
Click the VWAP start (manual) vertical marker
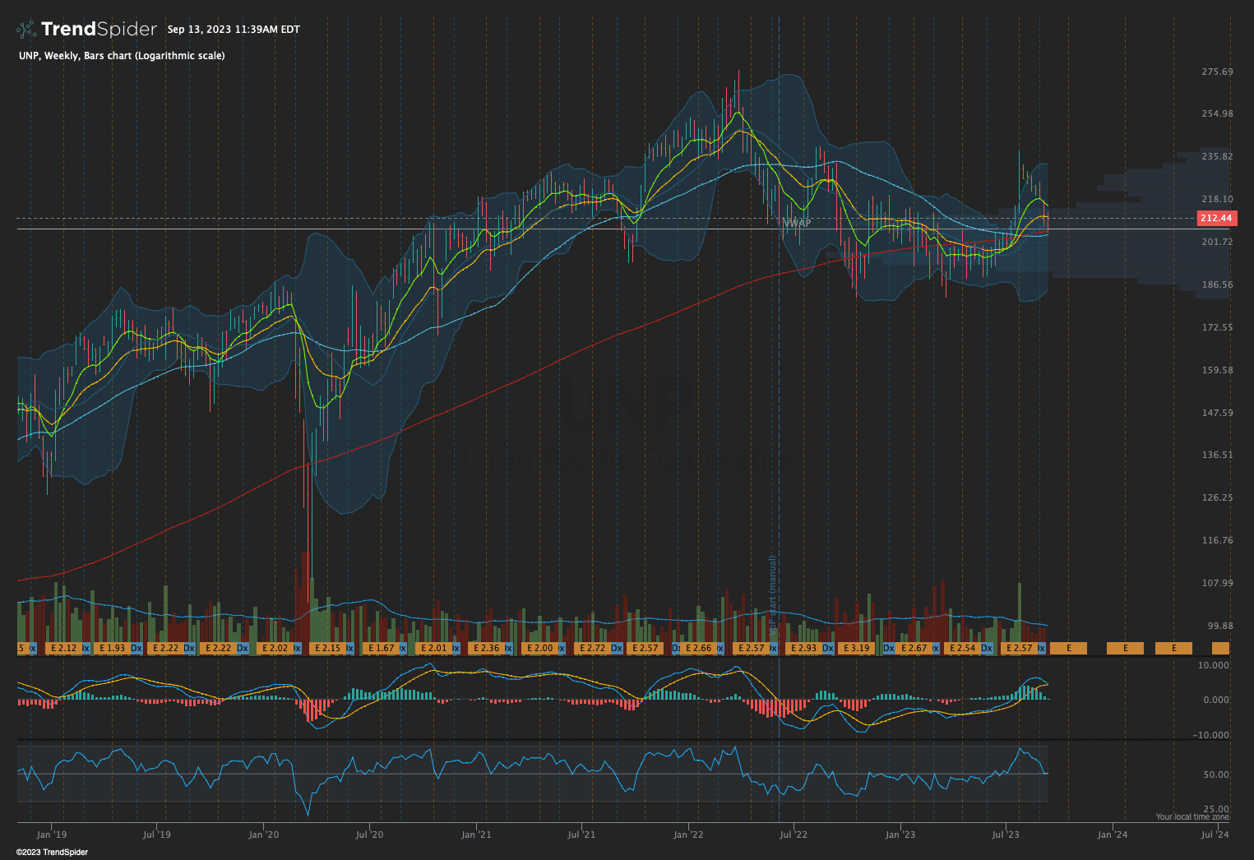click(x=774, y=592)
